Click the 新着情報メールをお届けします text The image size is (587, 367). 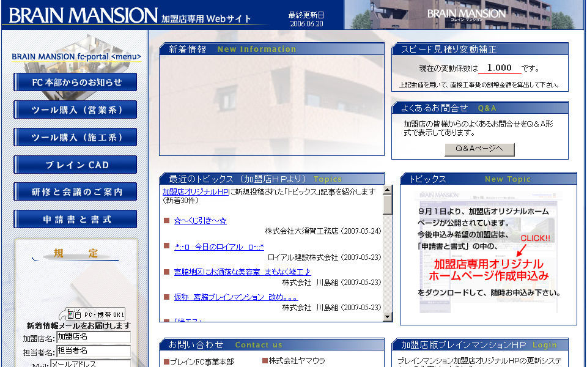point(79,325)
